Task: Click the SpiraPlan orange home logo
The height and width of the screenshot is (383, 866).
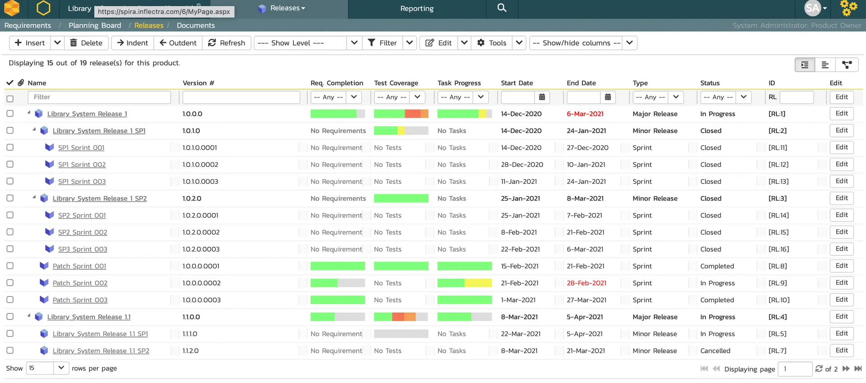Action: point(12,8)
